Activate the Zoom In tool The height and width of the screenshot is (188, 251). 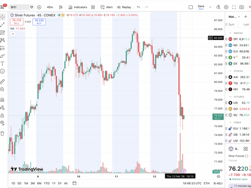[2, 89]
